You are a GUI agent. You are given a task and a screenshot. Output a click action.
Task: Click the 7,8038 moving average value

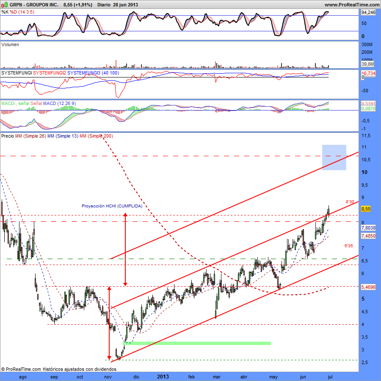point(368,228)
